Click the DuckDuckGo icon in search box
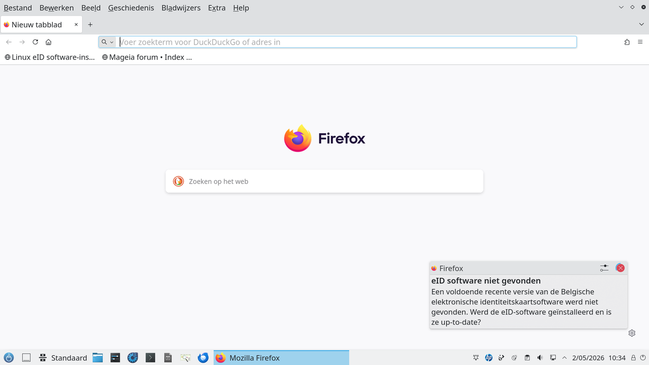Viewport: 649px width, 365px height. pyautogui.click(x=178, y=181)
